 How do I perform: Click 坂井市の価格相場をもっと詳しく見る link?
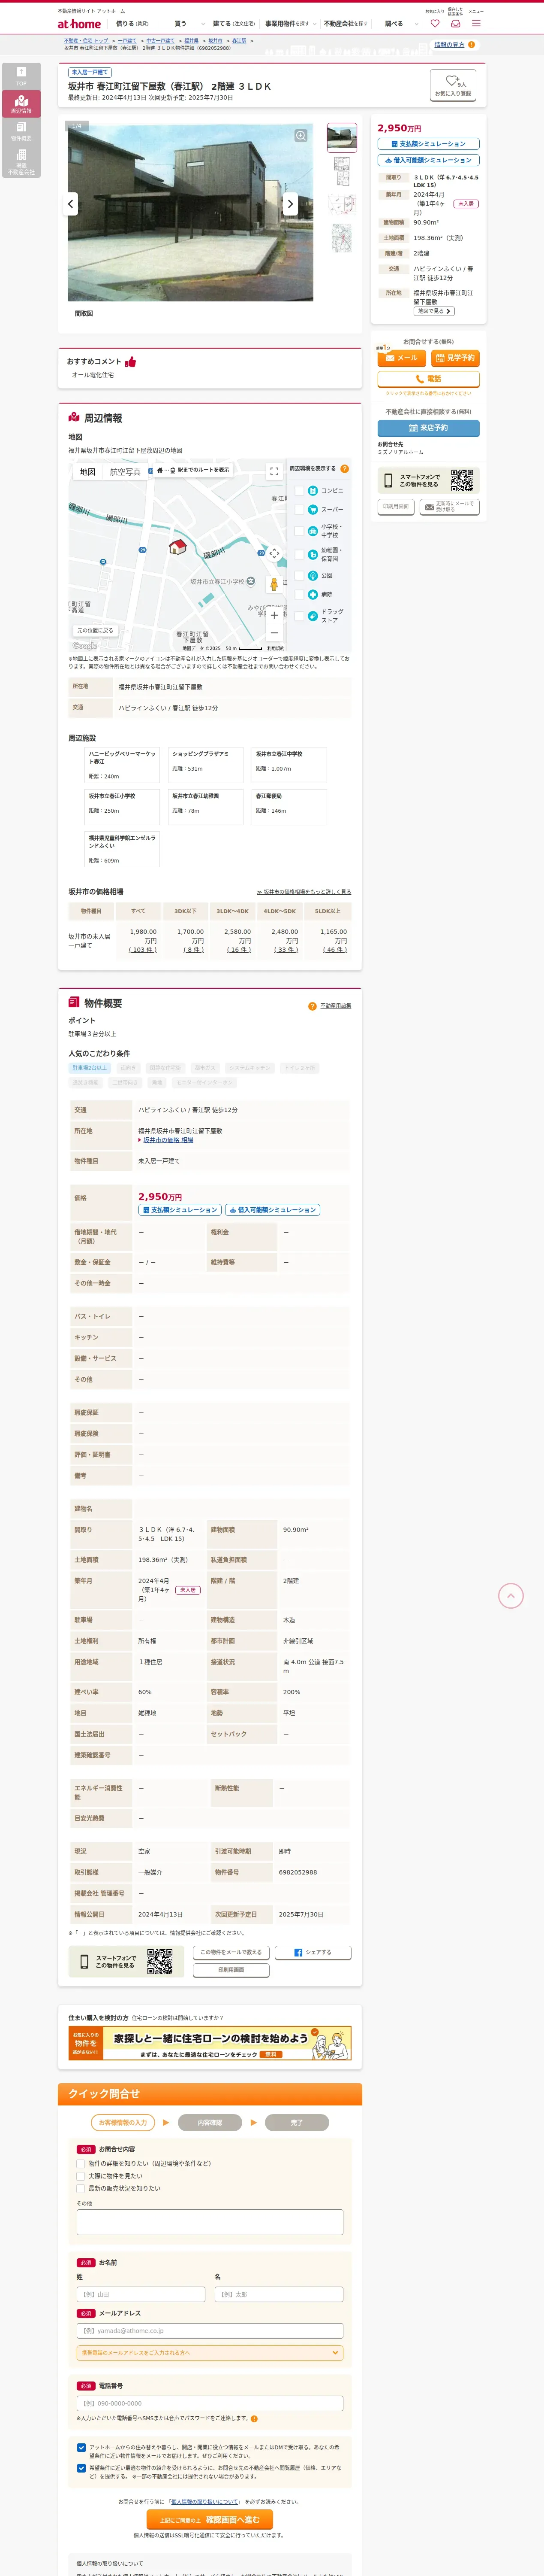point(304,892)
